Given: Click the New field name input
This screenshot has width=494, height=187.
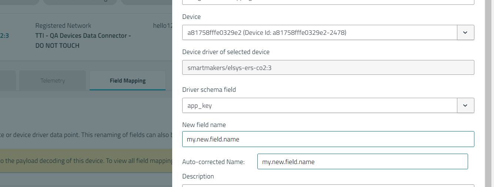Looking at the screenshot, I should [328, 139].
